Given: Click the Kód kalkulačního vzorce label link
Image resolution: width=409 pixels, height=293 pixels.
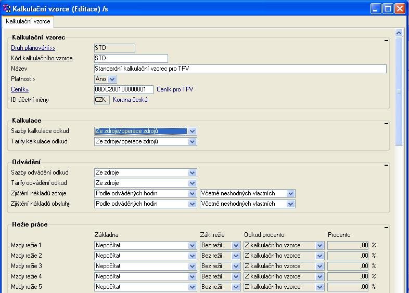Looking at the screenshot, I should coord(42,58).
